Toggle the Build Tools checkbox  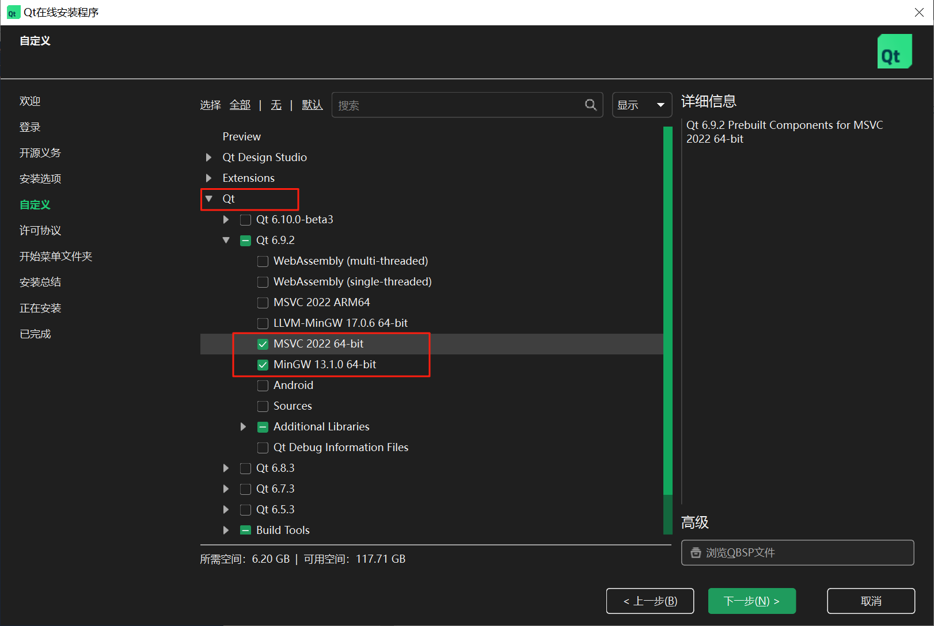pyautogui.click(x=245, y=530)
